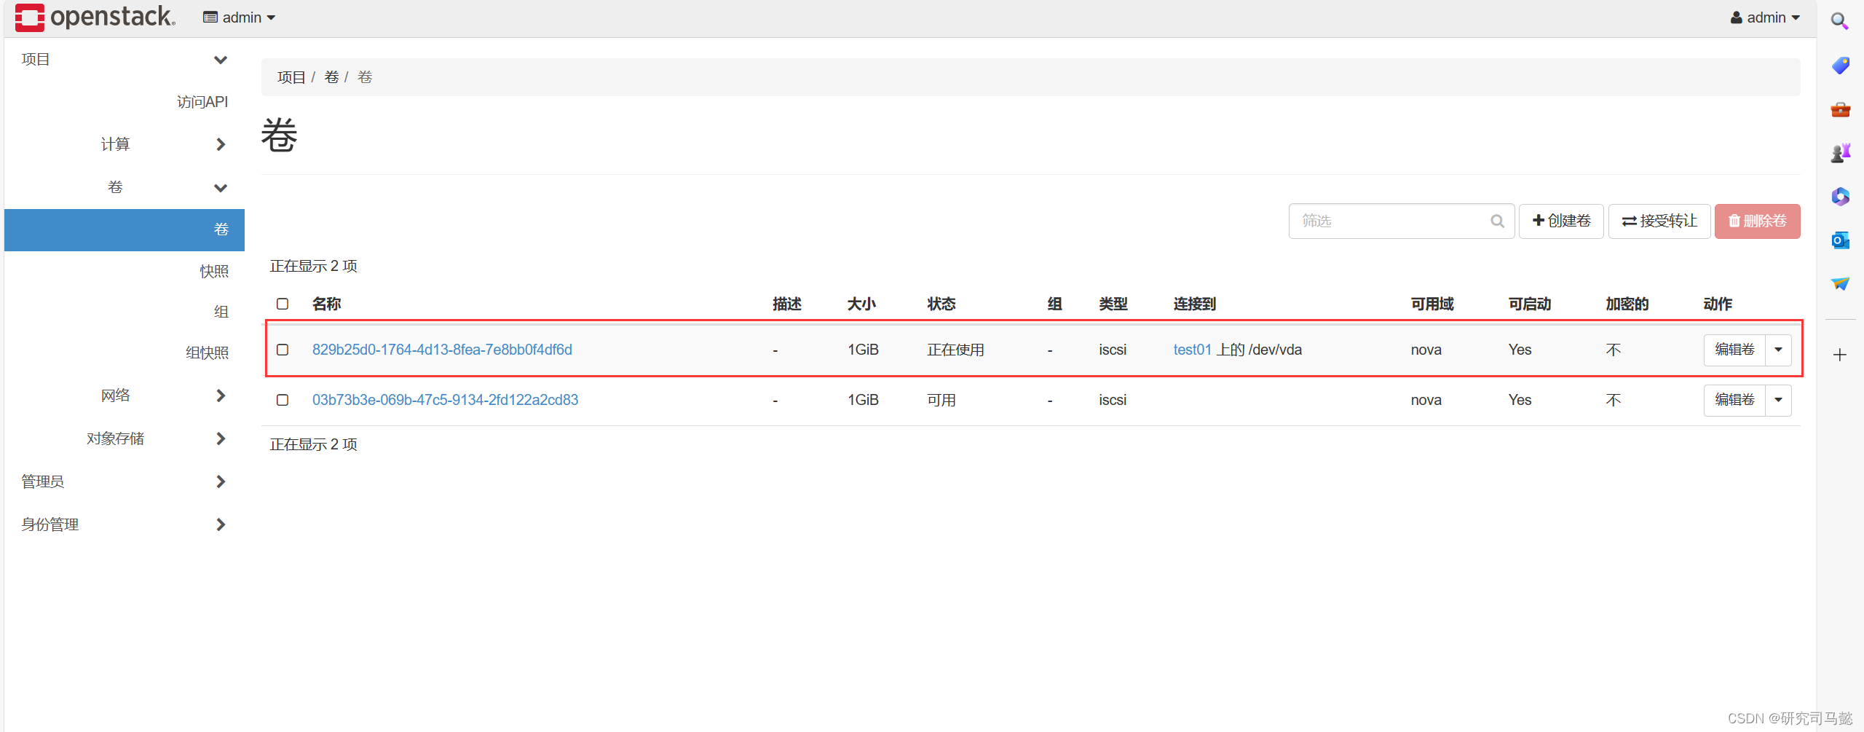Screen dimensions: 1864x732
Task: Click the OpenStack logo
Action: (95, 17)
